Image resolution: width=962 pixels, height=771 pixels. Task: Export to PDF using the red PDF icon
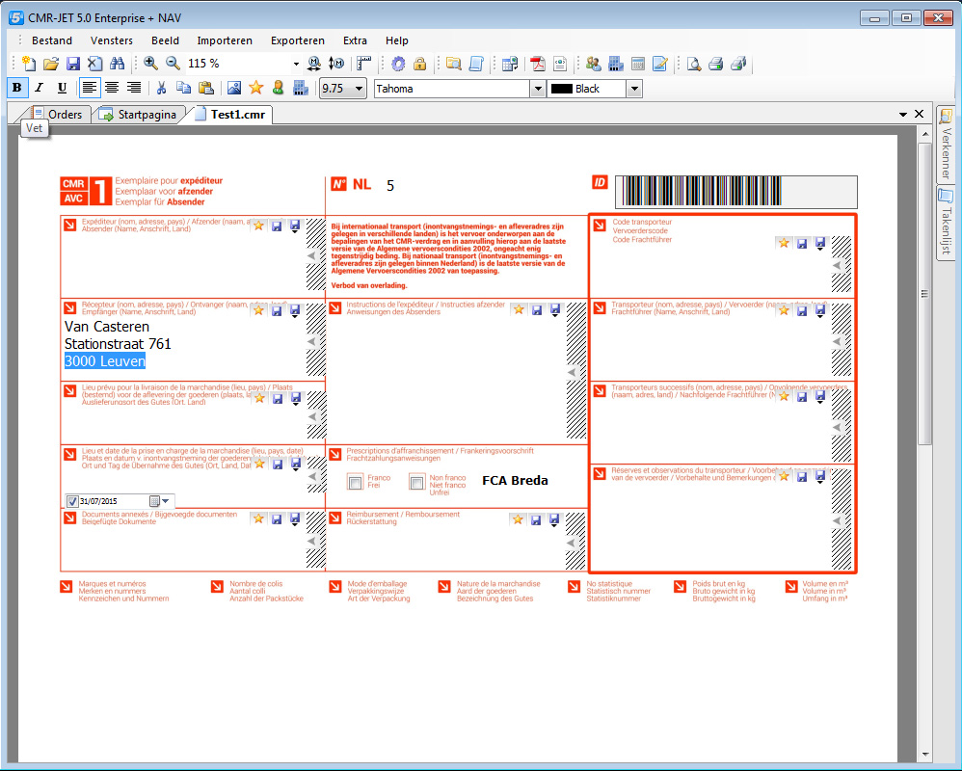point(537,64)
